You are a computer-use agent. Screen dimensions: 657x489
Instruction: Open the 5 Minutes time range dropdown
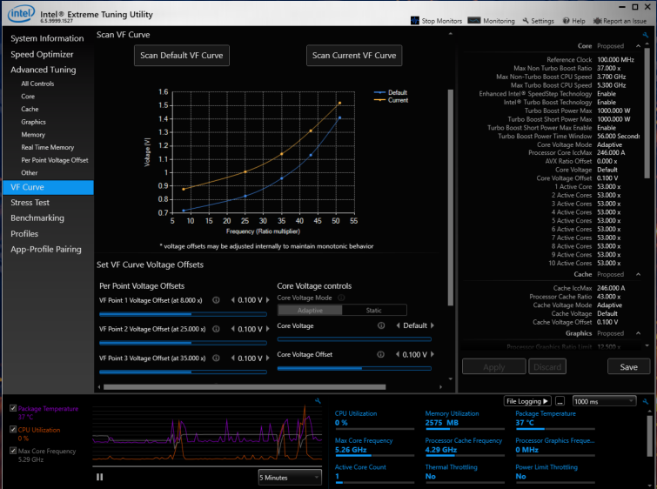[x=290, y=477]
